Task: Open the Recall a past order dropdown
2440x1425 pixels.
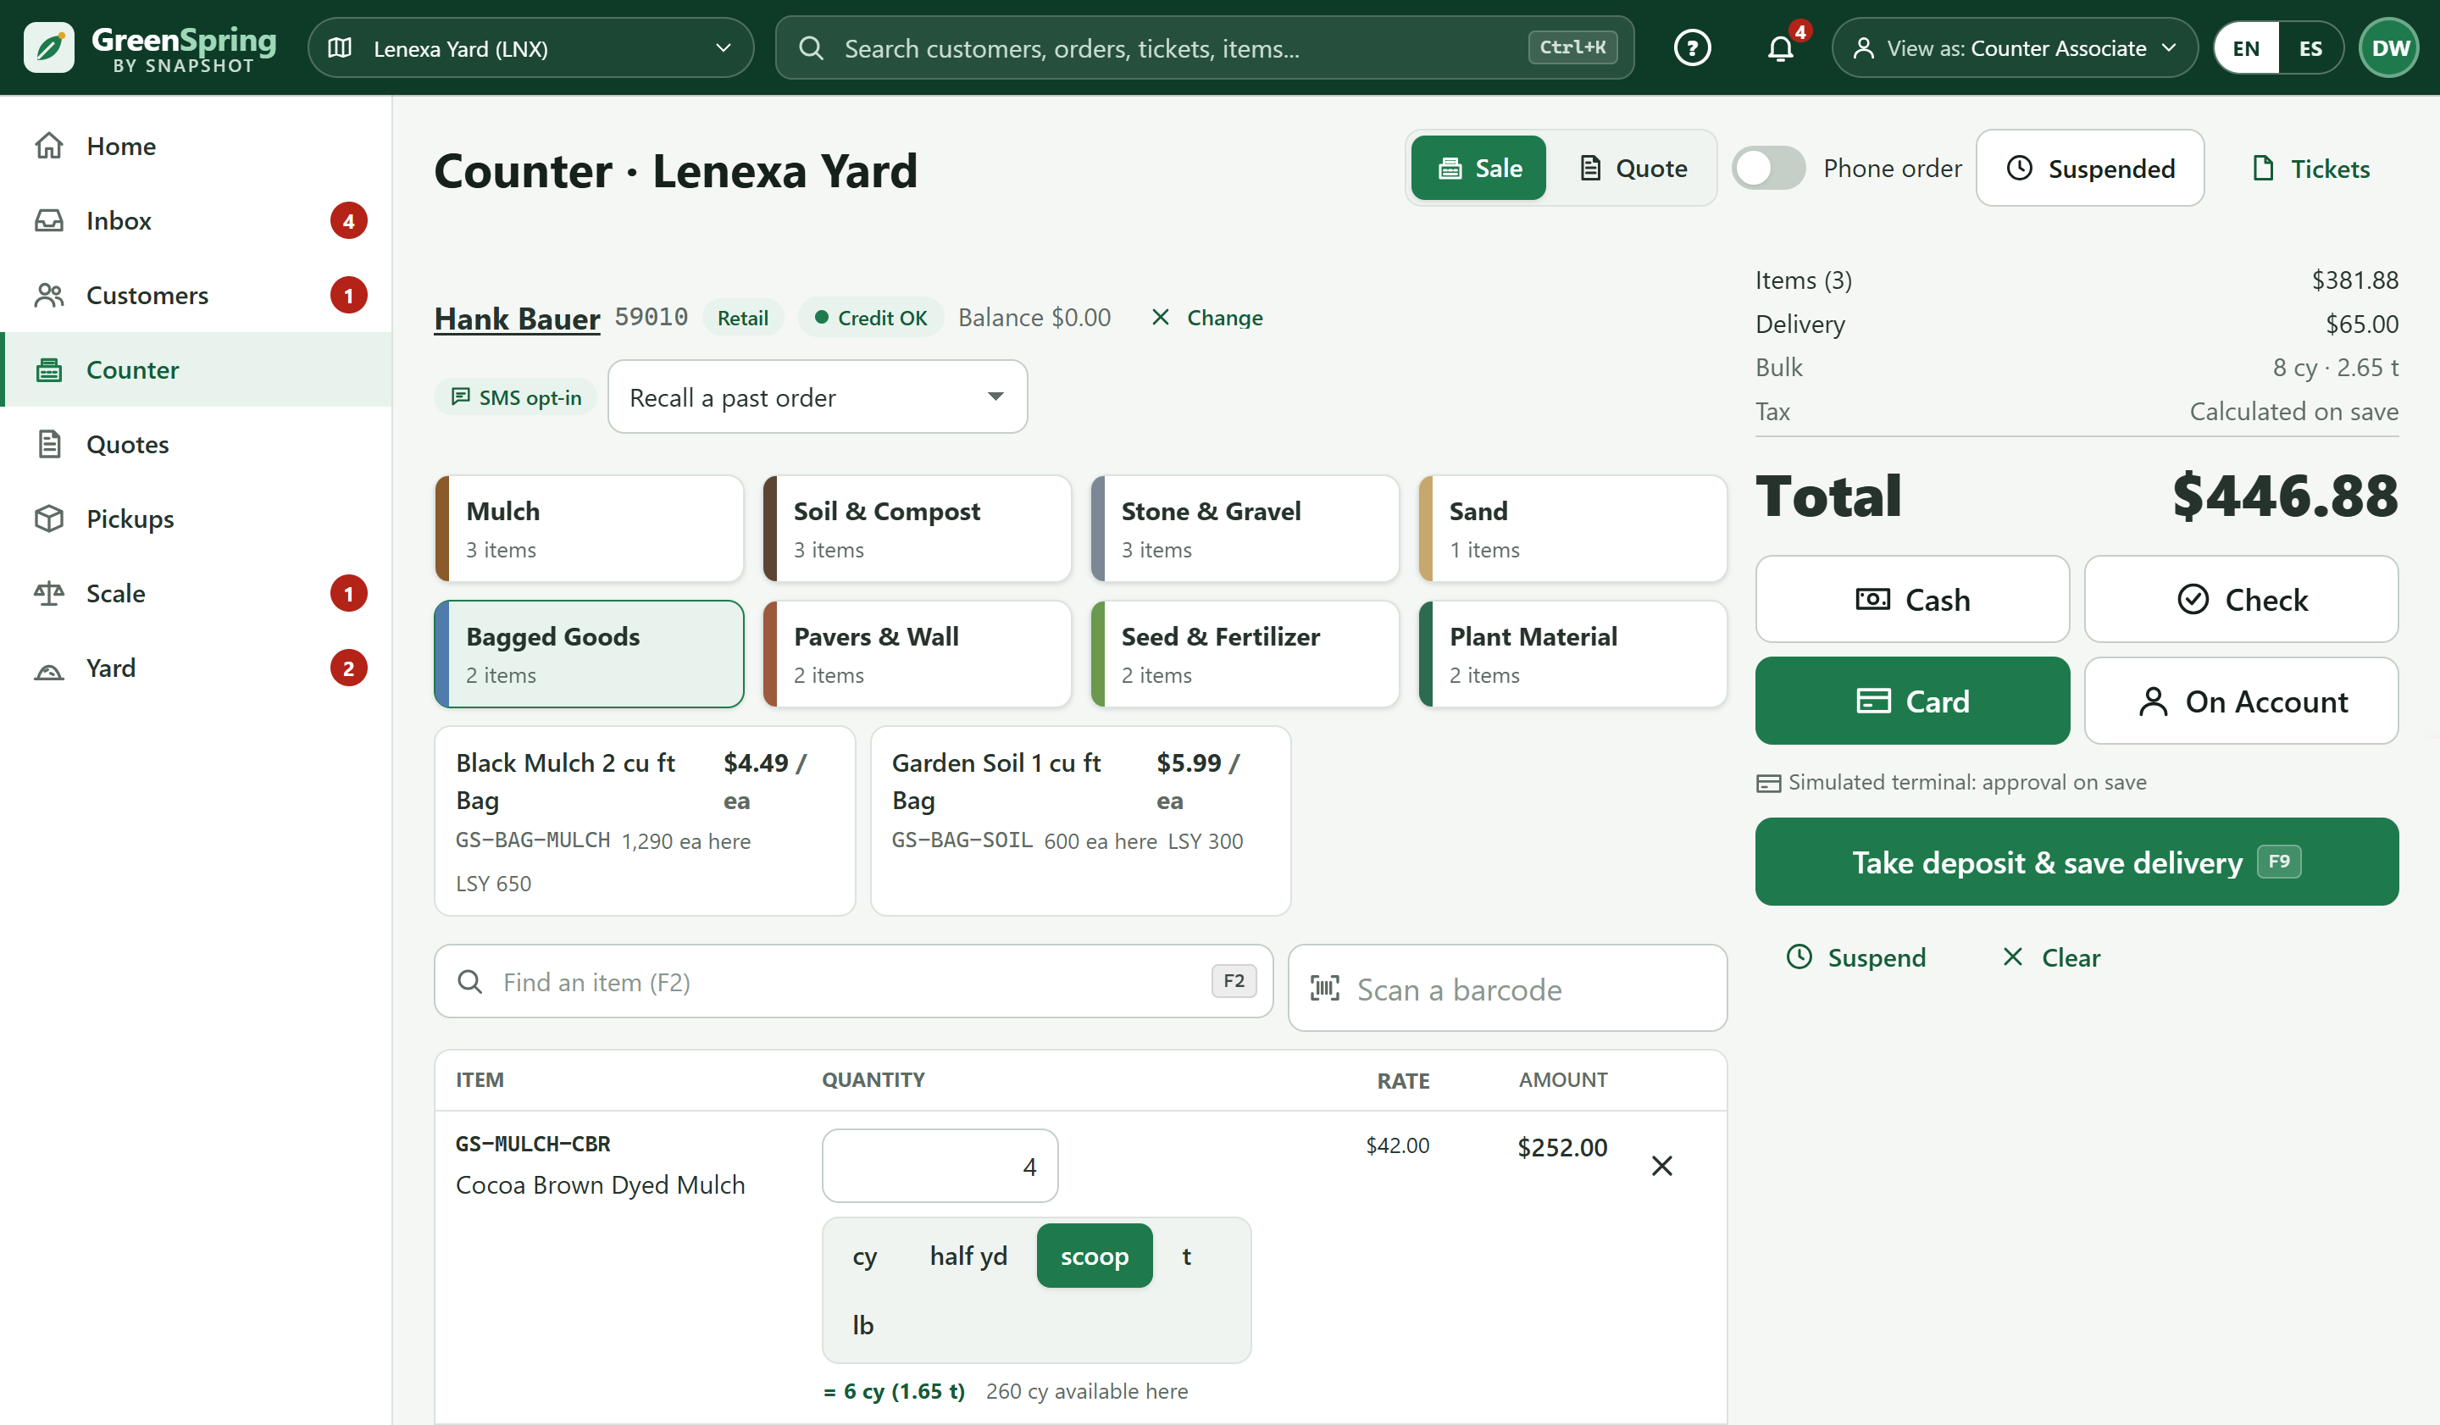Action: (x=818, y=396)
